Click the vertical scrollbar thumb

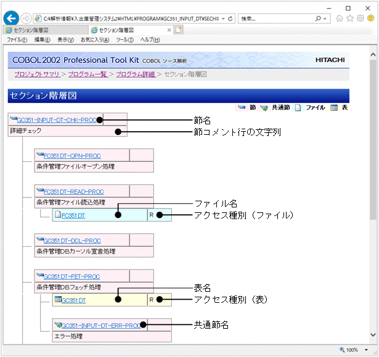click(x=373, y=140)
